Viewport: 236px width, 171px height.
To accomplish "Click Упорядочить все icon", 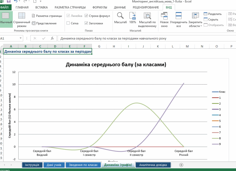I will tap(179, 16).
